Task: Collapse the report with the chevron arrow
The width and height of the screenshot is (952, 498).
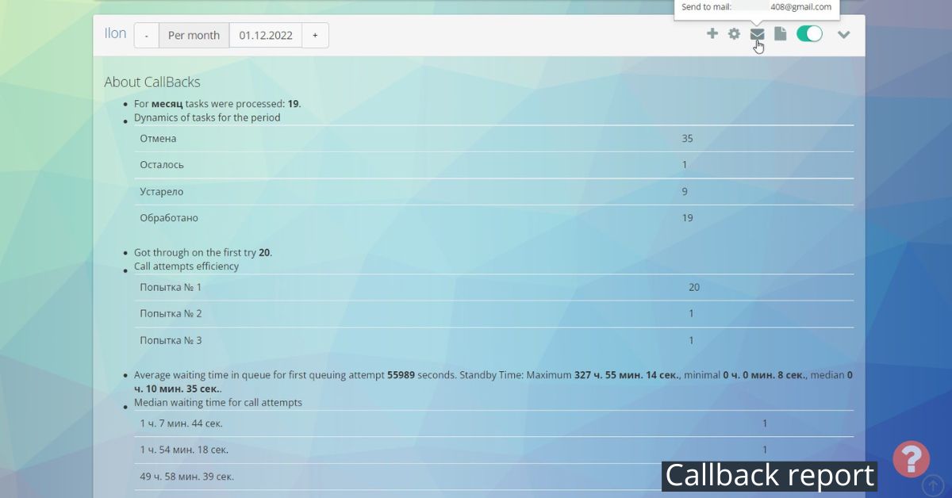Action: (843, 34)
